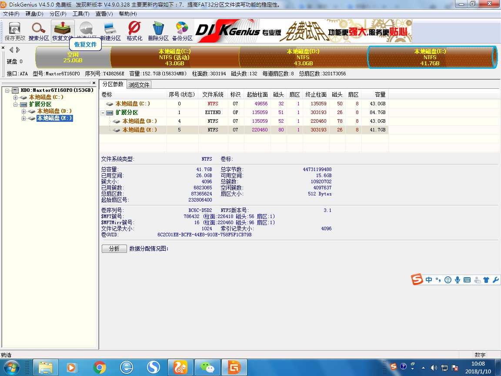Screen dimensions: 501x376
Task: Expand 本地磁盘 (C:) in the left tree
Action: pos(16,97)
